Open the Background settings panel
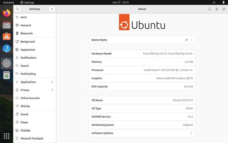 (x=35, y=42)
